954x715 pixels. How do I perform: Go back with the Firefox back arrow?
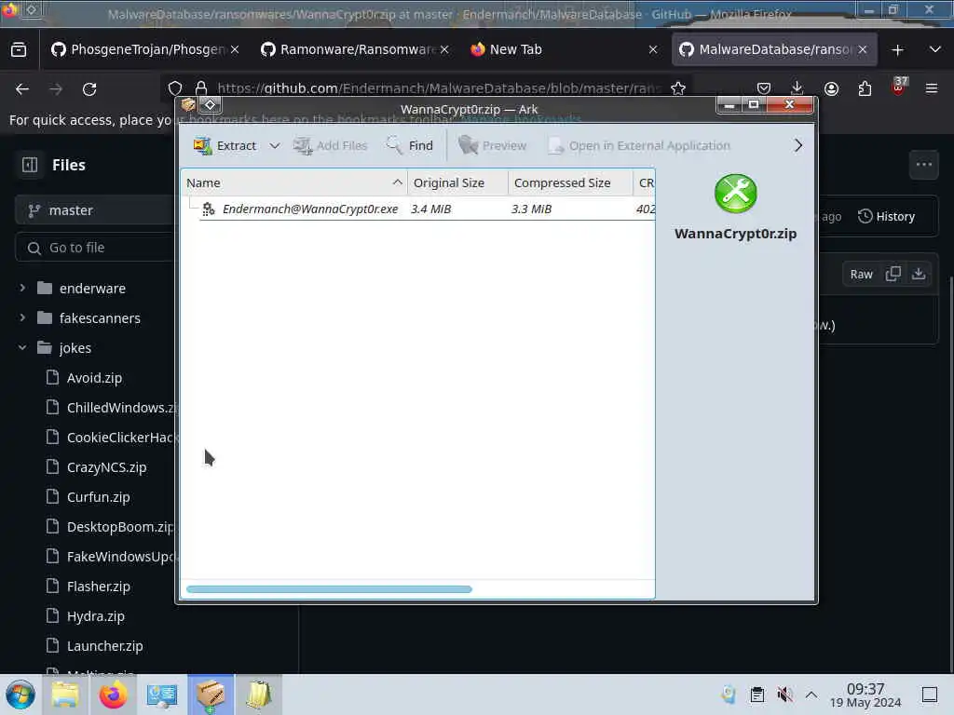[x=22, y=89]
